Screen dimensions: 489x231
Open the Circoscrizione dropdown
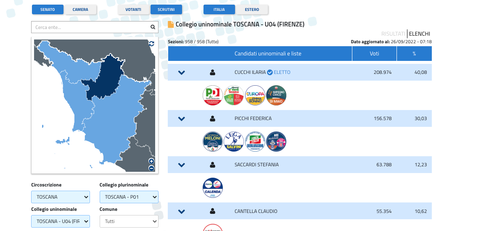pos(61,197)
